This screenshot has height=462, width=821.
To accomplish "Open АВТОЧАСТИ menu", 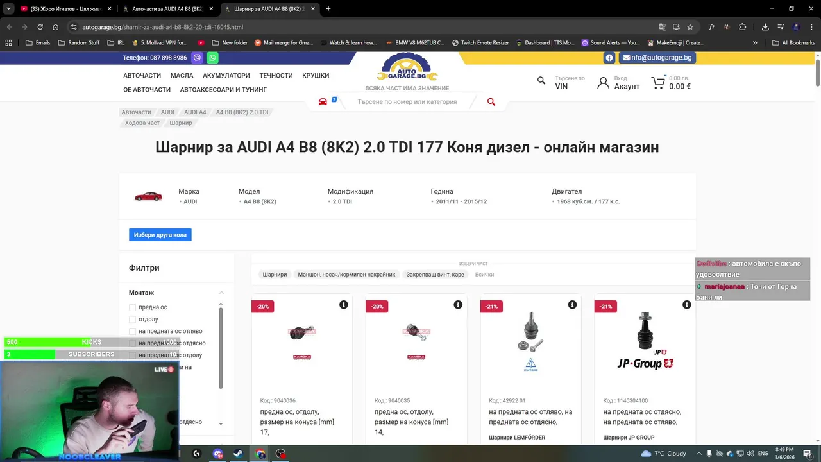I will click(x=142, y=76).
